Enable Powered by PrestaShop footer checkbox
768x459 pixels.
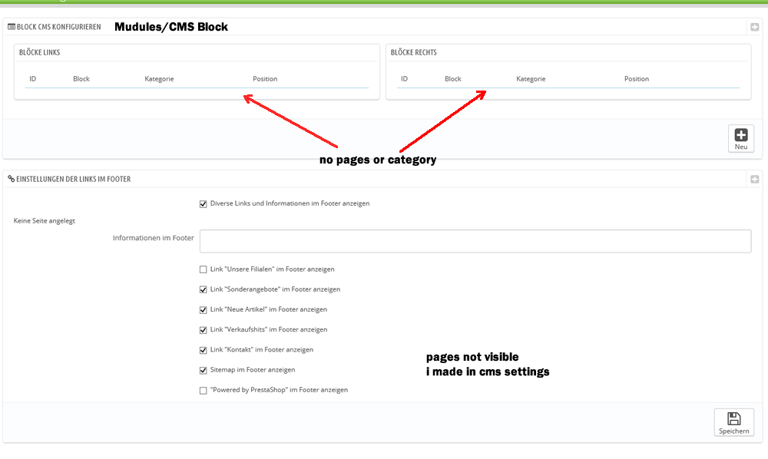pyautogui.click(x=203, y=391)
